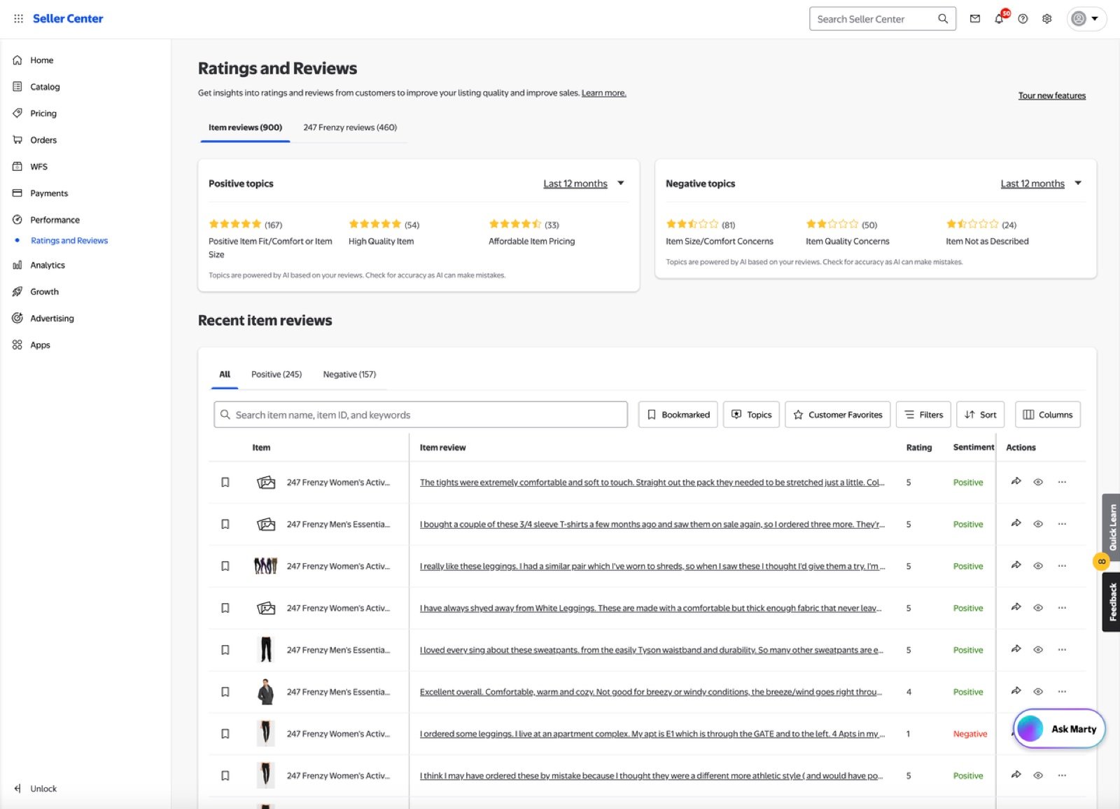Click the Topics button

(751, 415)
